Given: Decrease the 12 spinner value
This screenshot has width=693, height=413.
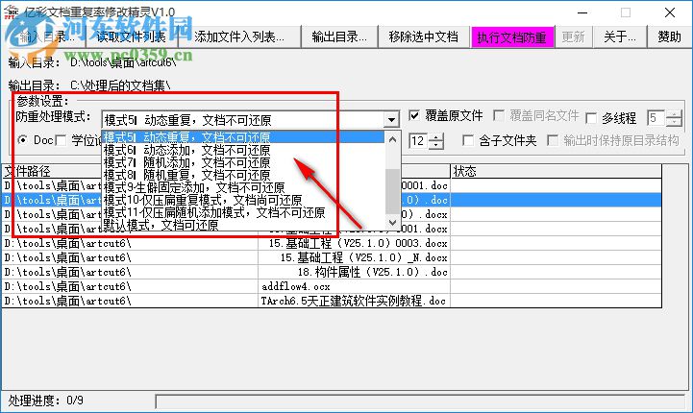Looking at the screenshot, I should [x=436, y=145].
